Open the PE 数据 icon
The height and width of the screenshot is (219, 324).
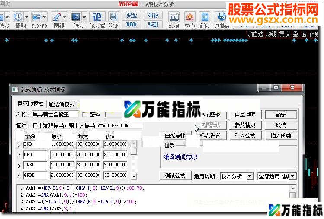click(x=173, y=17)
